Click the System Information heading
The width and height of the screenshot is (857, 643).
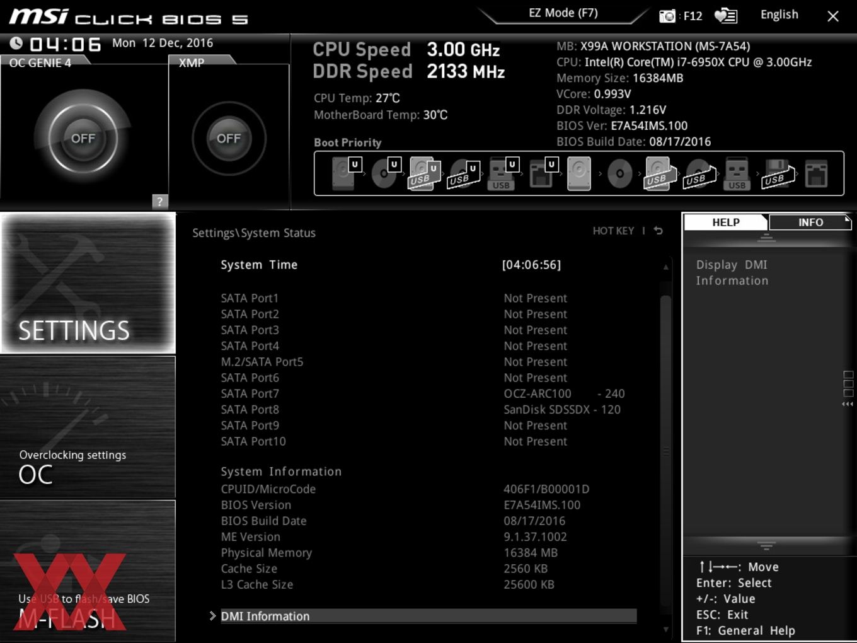click(x=281, y=472)
